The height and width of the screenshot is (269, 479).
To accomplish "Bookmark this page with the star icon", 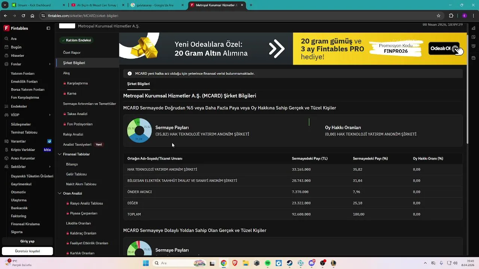I will tap(439, 16).
